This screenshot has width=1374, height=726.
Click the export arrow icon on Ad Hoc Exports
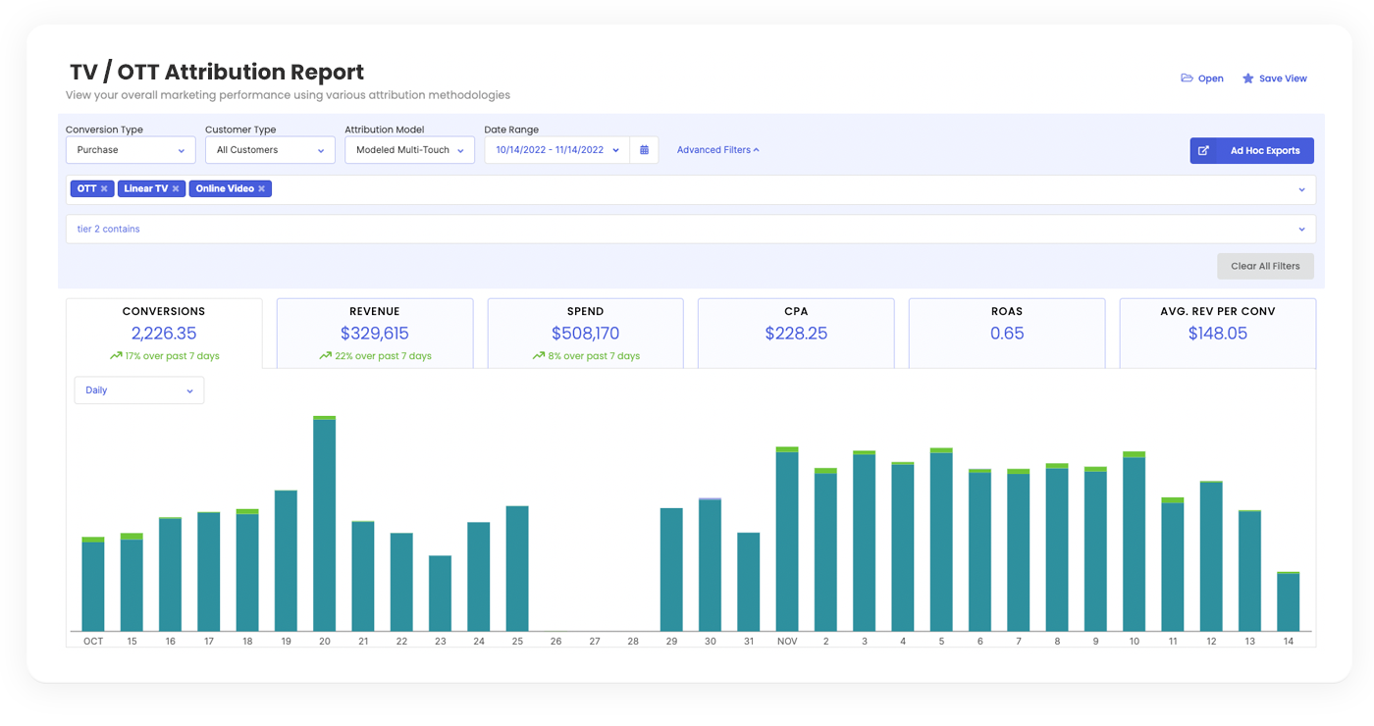(1204, 150)
